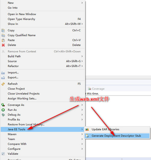Screen dimensions: 151x160
Task: Click the Copy Qualified Name icon
Action: coord(3,35)
